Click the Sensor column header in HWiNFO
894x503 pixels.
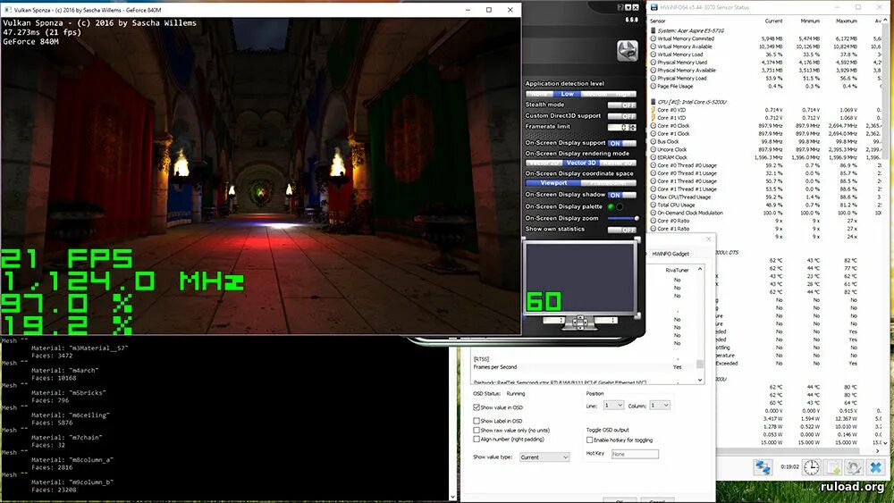point(657,21)
